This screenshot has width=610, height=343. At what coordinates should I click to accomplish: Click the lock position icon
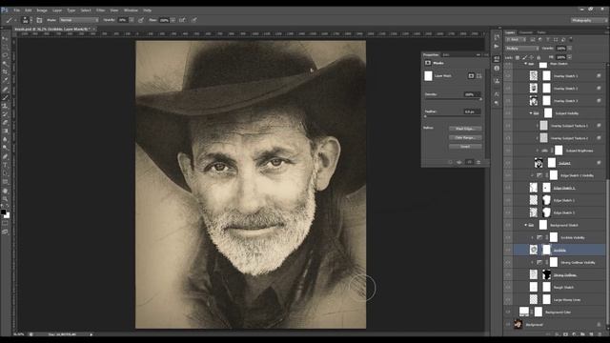(x=532, y=57)
